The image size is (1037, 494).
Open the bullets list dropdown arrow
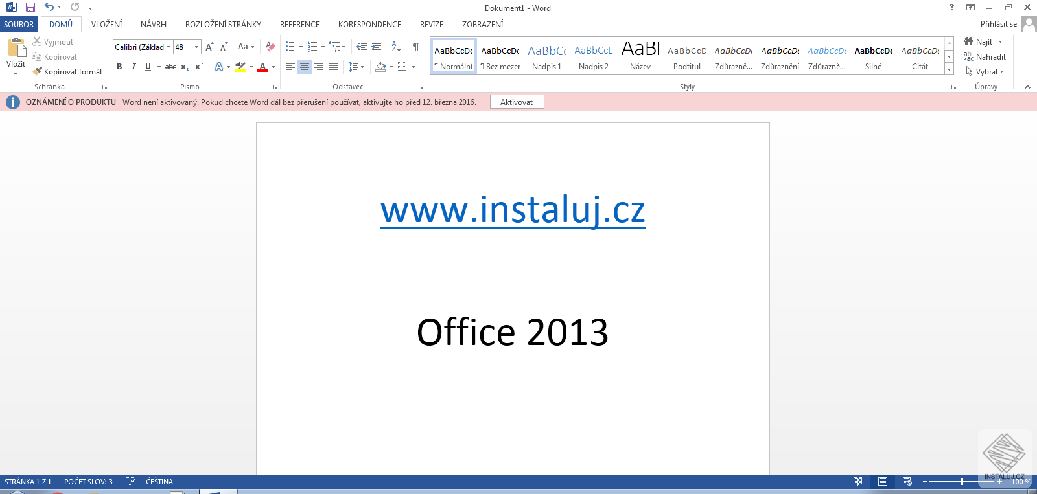coord(301,47)
